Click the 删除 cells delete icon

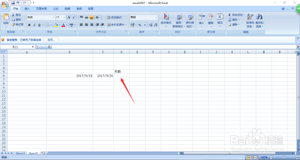coord(211,17)
